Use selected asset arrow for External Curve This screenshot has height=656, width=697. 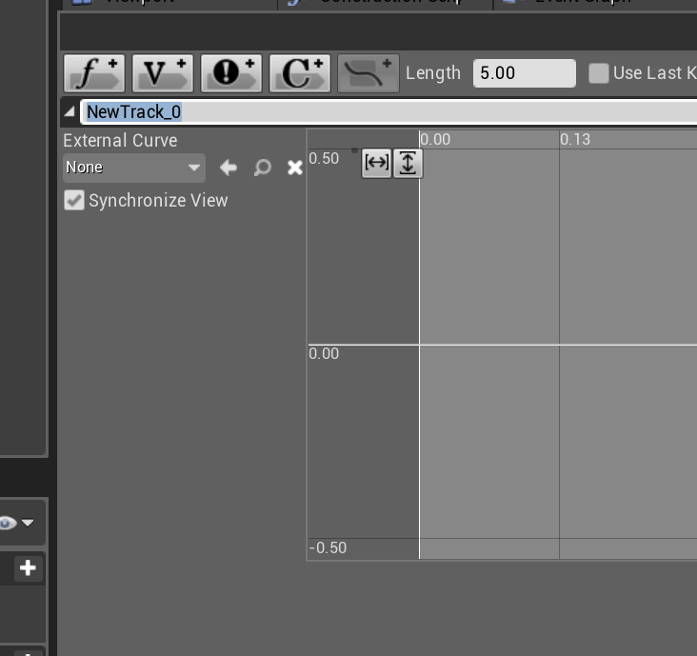point(228,168)
